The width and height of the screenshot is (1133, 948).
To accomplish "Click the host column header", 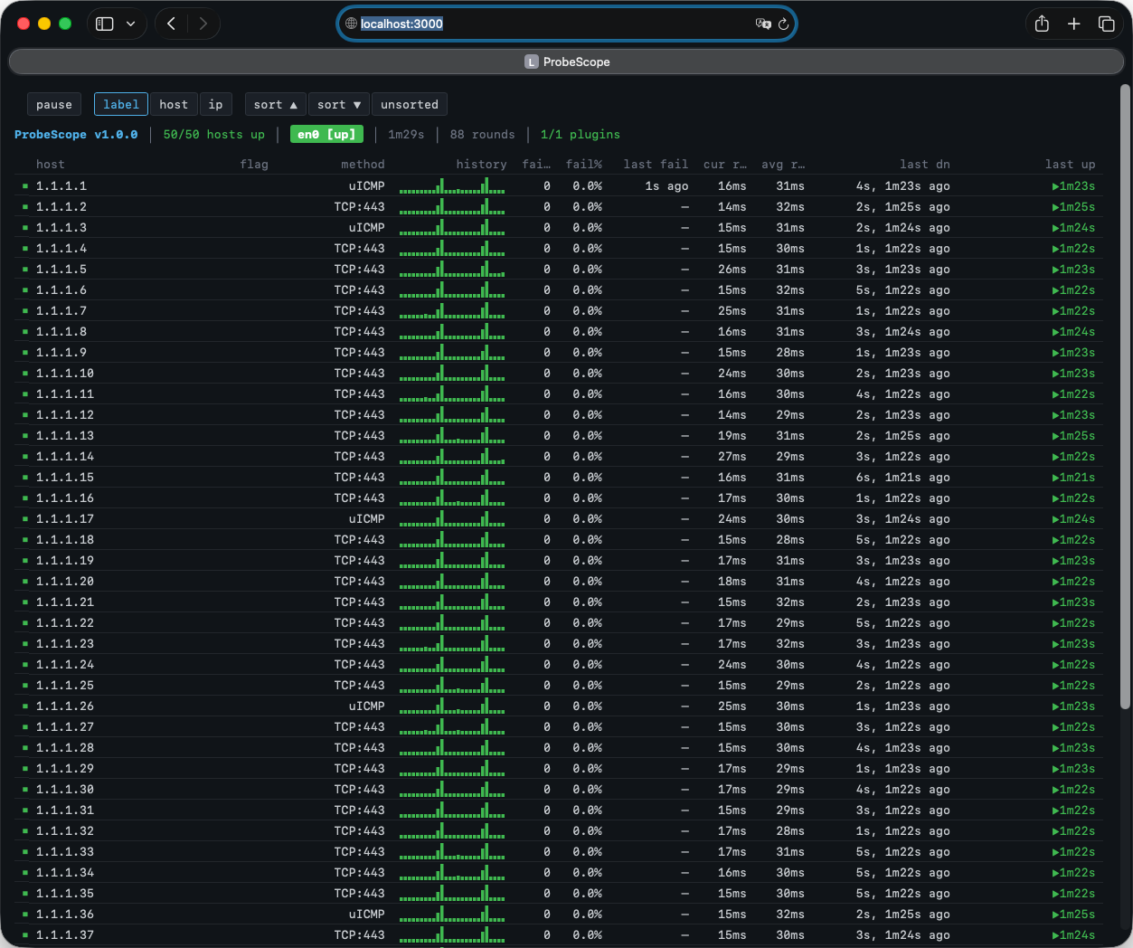I will coord(51,164).
